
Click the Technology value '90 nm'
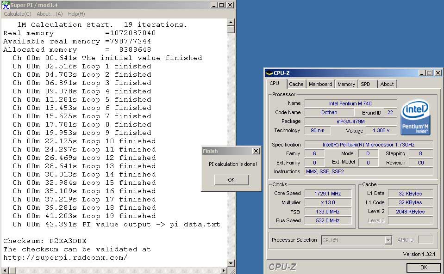(x=318, y=130)
